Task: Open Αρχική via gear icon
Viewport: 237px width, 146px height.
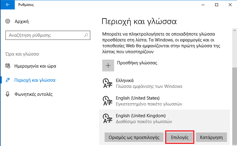Action: pyautogui.click(x=8, y=21)
